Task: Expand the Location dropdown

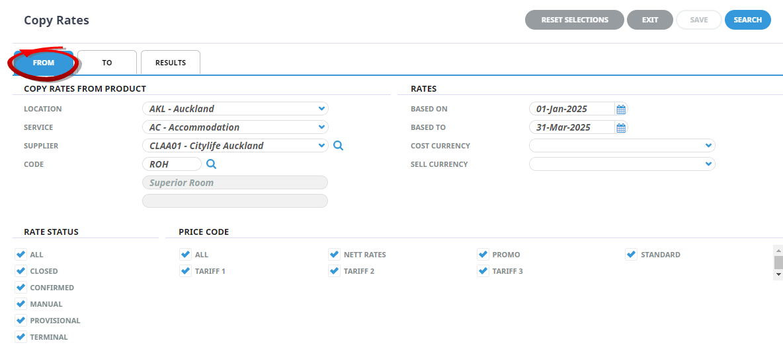Action: click(x=321, y=109)
